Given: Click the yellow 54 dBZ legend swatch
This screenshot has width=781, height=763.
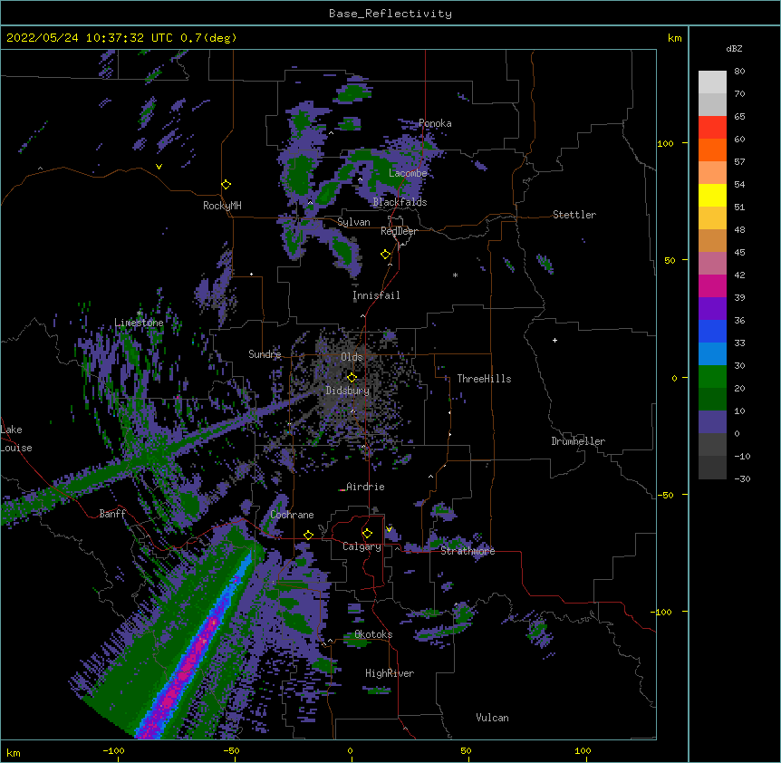Looking at the screenshot, I should (712, 195).
